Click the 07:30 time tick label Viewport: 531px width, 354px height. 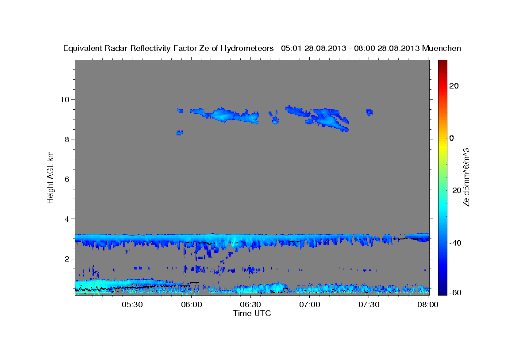pos(369,304)
